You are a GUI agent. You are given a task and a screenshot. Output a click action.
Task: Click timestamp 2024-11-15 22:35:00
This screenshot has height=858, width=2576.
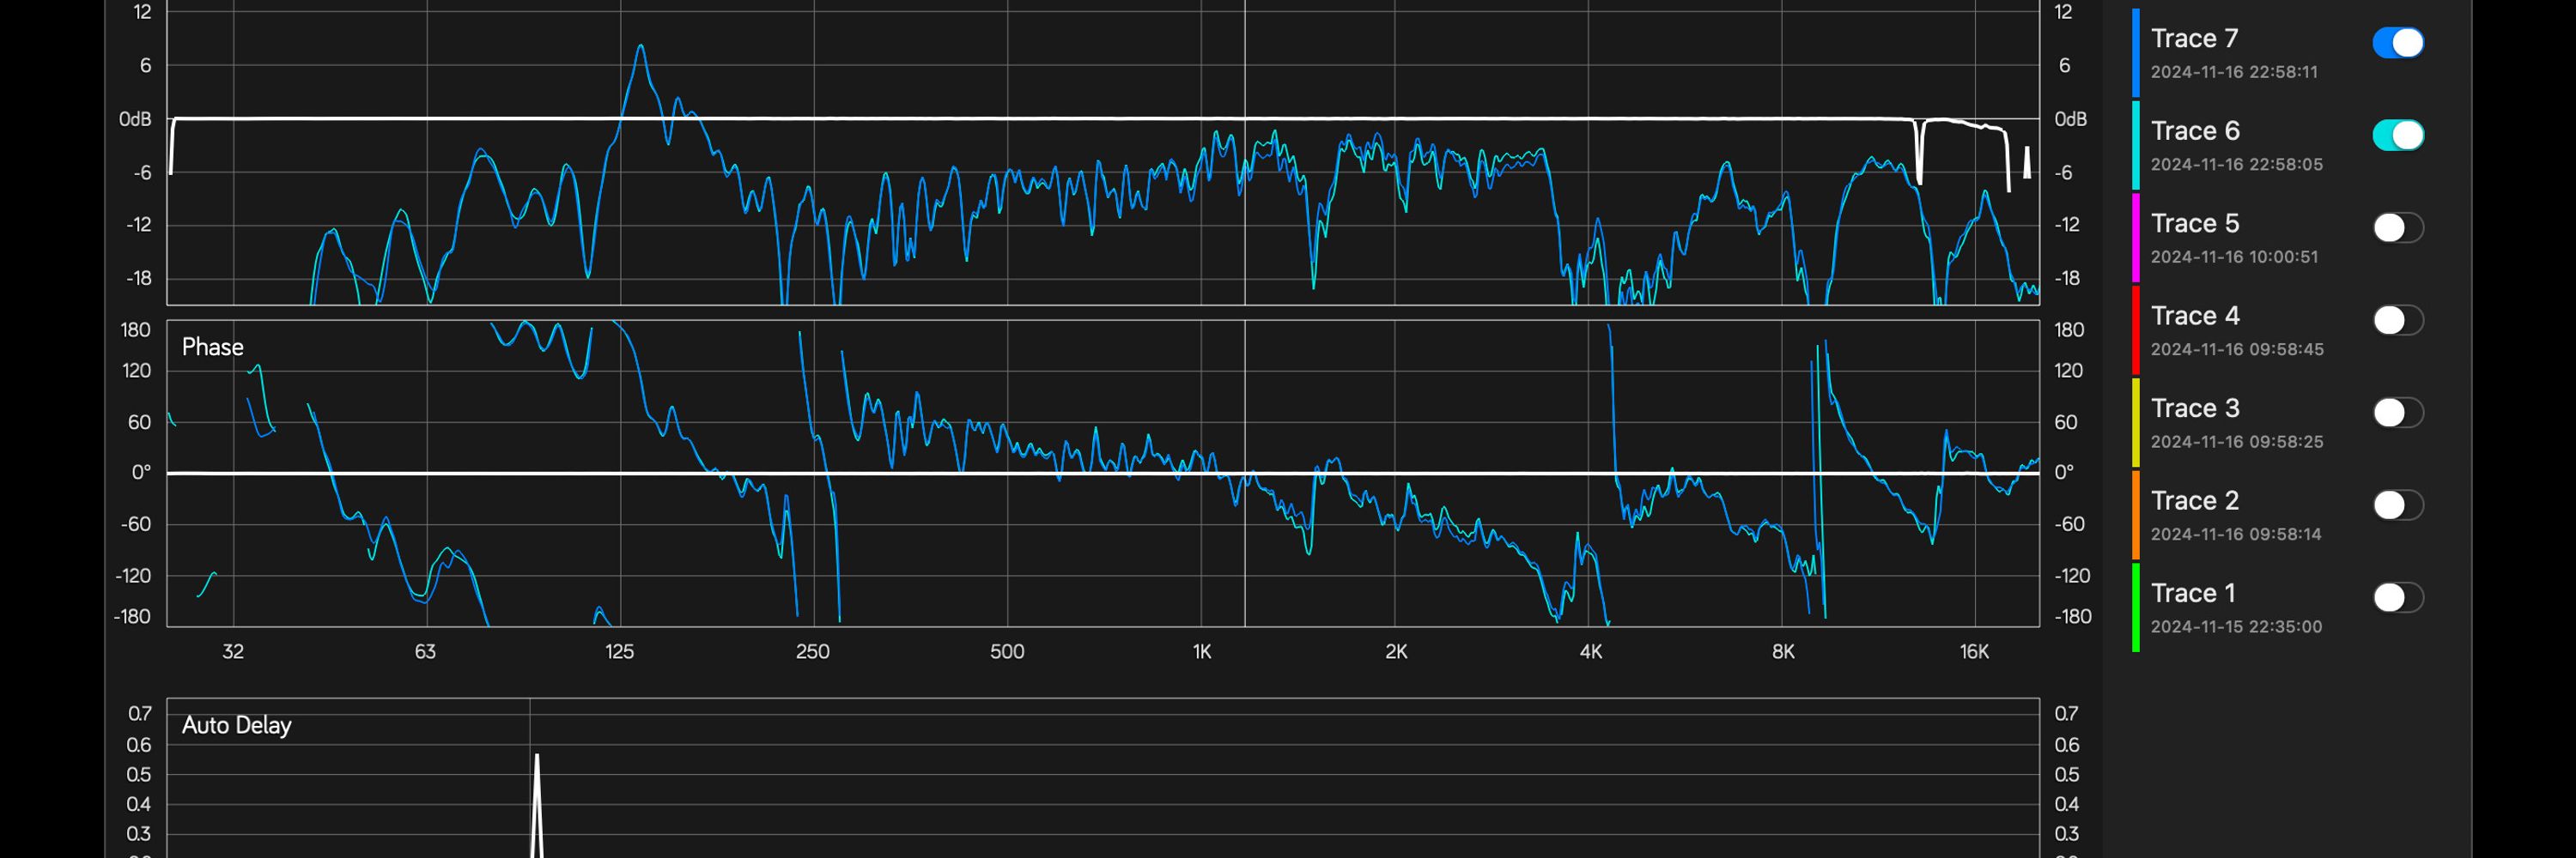(x=2236, y=626)
